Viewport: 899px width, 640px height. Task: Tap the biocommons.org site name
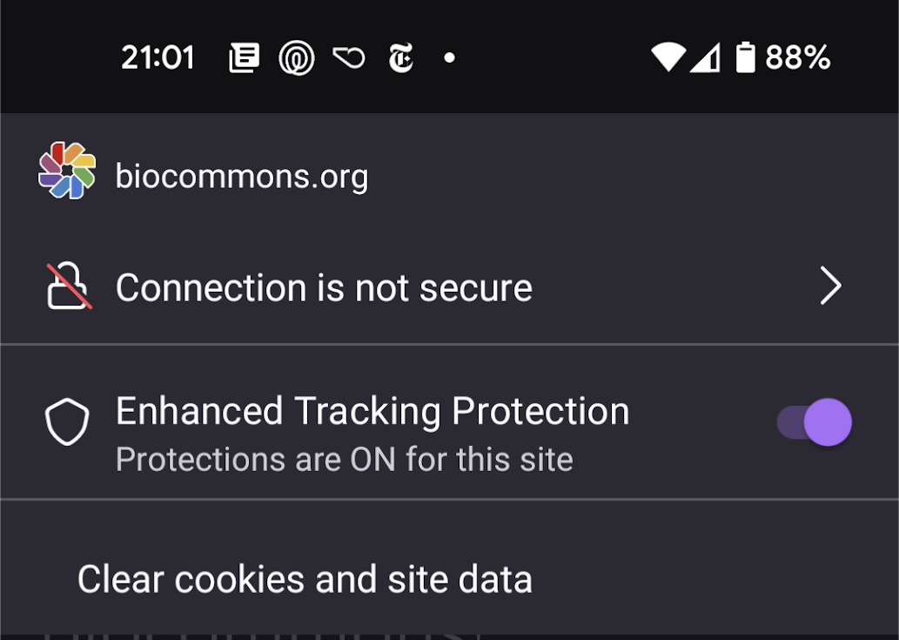coord(243,174)
